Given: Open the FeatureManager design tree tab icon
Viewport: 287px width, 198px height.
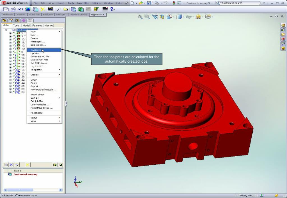Looking at the screenshot, I should click(4, 20).
